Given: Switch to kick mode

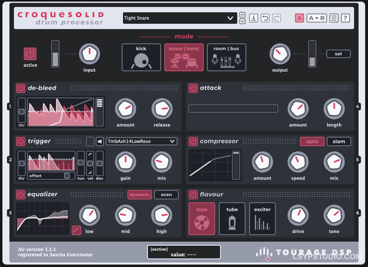Looking at the screenshot, I should tap(141, 57).
